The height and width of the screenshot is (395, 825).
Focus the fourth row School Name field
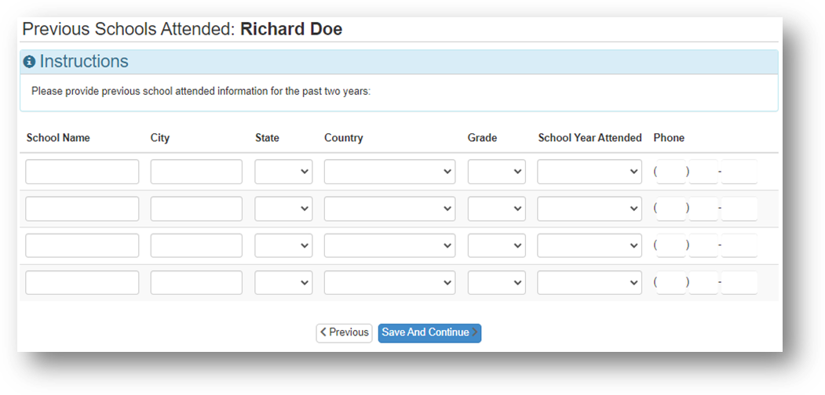point(82,283)
